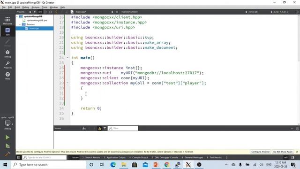Viewport: 300px width, 169px height.
Task: Open the Projects view selector dropdown
Action: [x=24, y=12]
